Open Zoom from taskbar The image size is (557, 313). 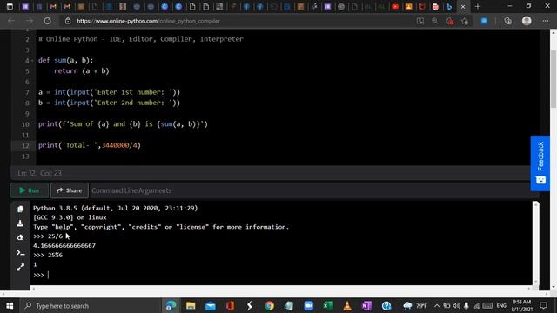pyautogui.click(x=308, y=305)
